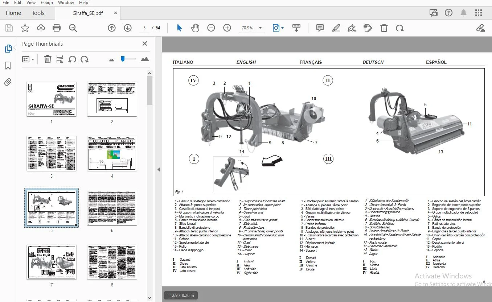This screenshot has height=302, width=492.
Task: Go to previous page with up arrow
Action: point(112,28)
